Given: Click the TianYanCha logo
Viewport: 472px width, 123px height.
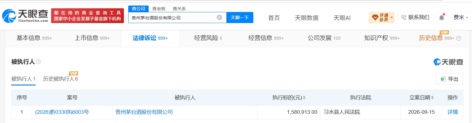Looking at the screenshot, I should tap(25, 16).
